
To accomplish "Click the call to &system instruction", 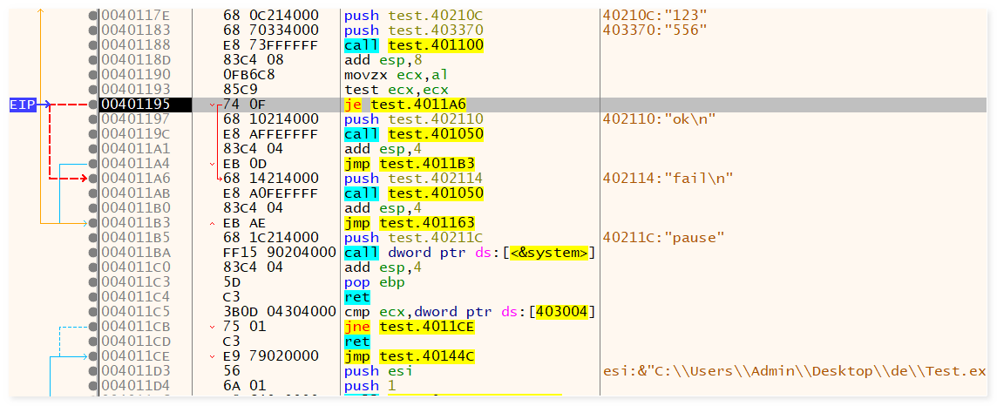I will click(x=470, y=253).
